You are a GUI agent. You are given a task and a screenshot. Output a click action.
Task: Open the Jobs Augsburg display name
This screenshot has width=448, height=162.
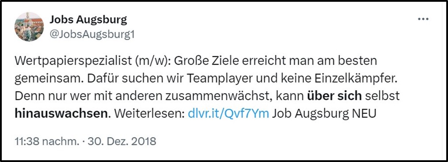pyautogui.click(x=88, y=20)
